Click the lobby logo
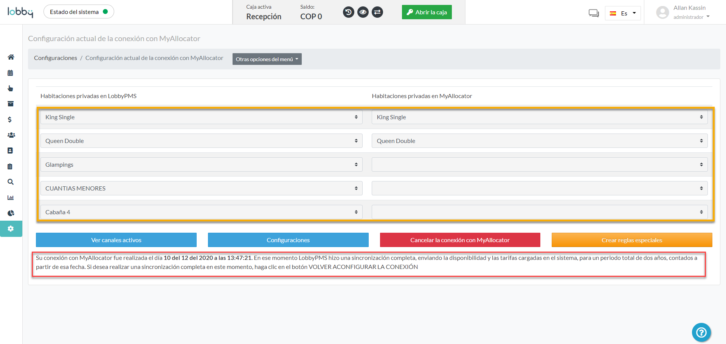Viewport: 726px width, 344px height. pyautogui.click(x=20, y=12)
